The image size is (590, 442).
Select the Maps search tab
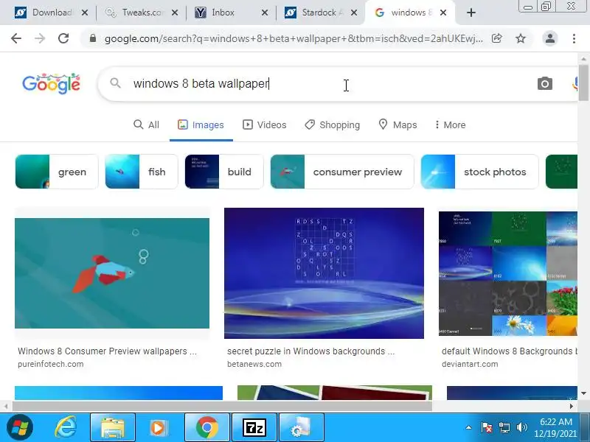click(x=398, y=124)
